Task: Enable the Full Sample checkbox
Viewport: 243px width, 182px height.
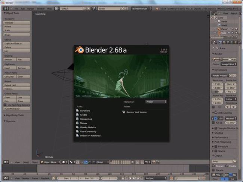Action: pyautogui.click(x=213, y=123)
